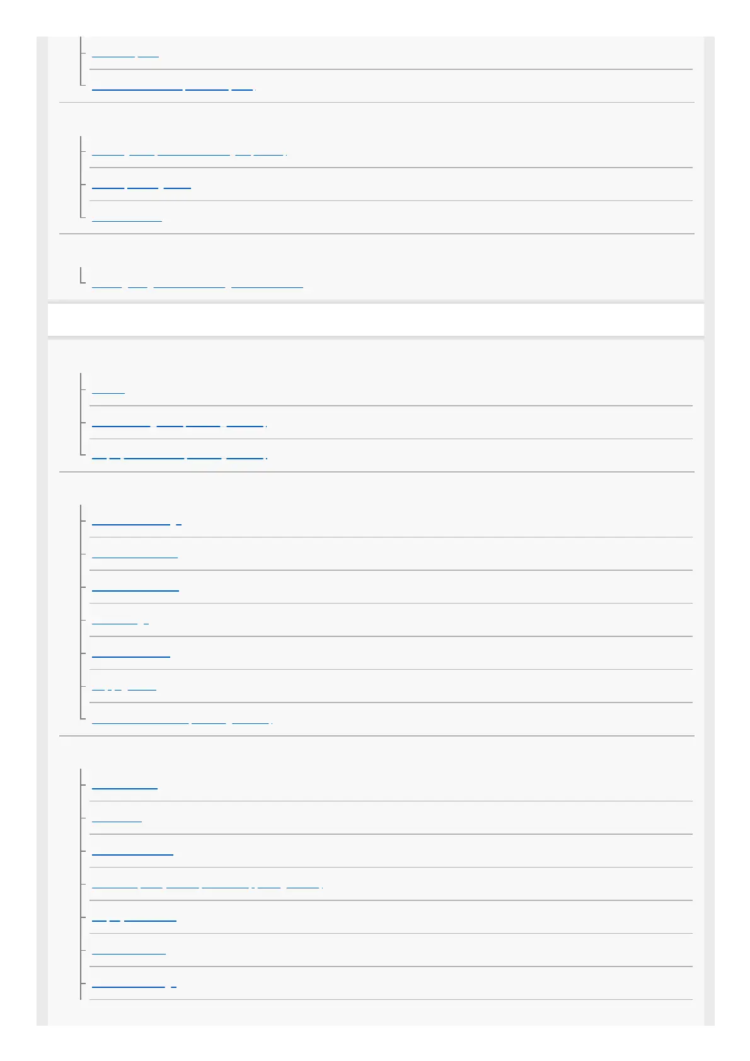Open sixth link of second-to-last group

124,687
